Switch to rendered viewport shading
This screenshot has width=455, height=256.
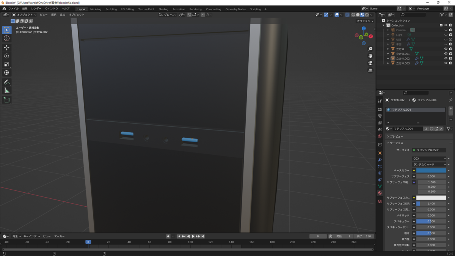coord(367,15)
